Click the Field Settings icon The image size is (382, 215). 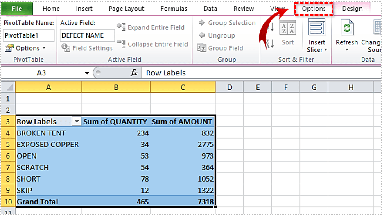click(x=66, y=48)
